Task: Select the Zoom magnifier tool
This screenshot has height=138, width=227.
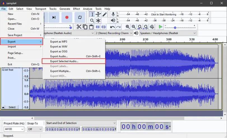Action: point(92,20)
